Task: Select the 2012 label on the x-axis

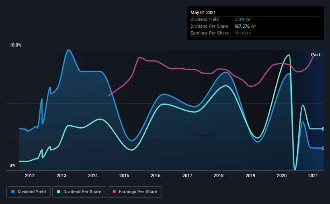Action: pos(30,175)
